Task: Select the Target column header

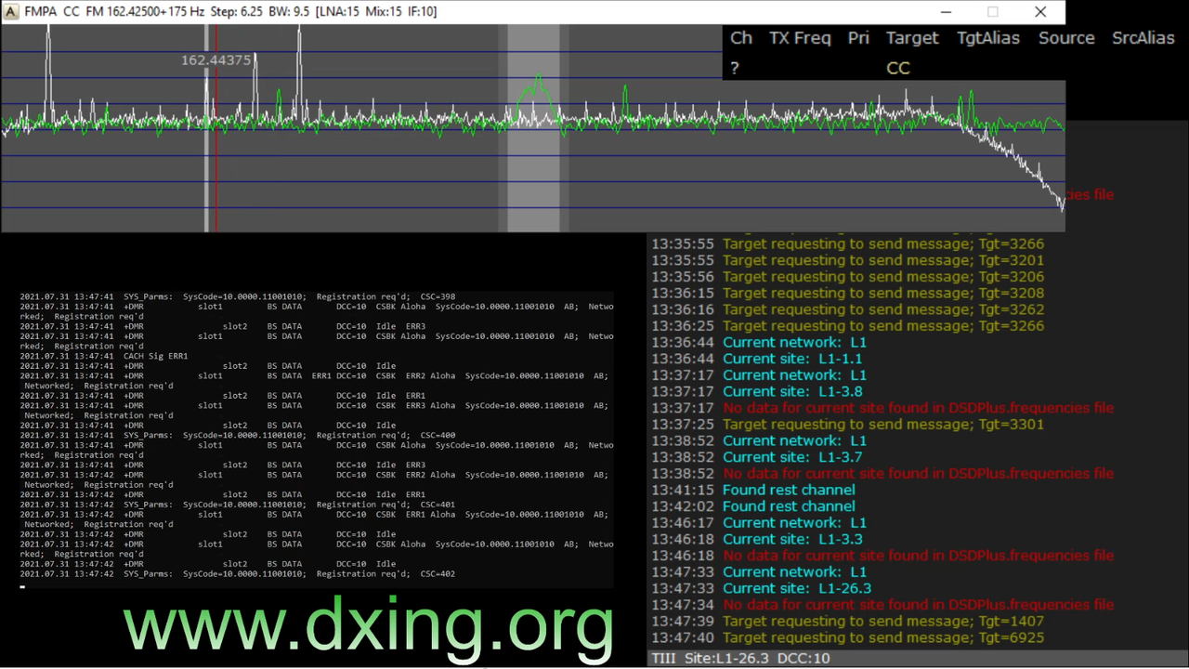Action: [912, 38]
